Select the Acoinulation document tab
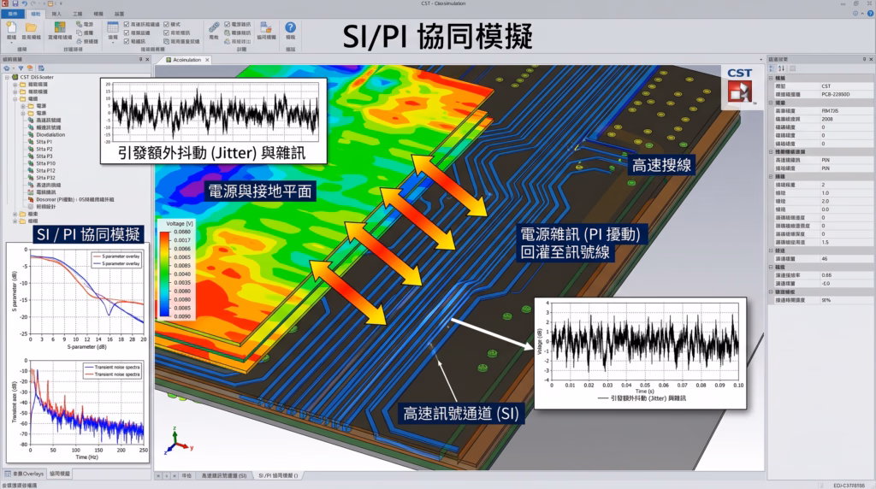 coord(186,60)
